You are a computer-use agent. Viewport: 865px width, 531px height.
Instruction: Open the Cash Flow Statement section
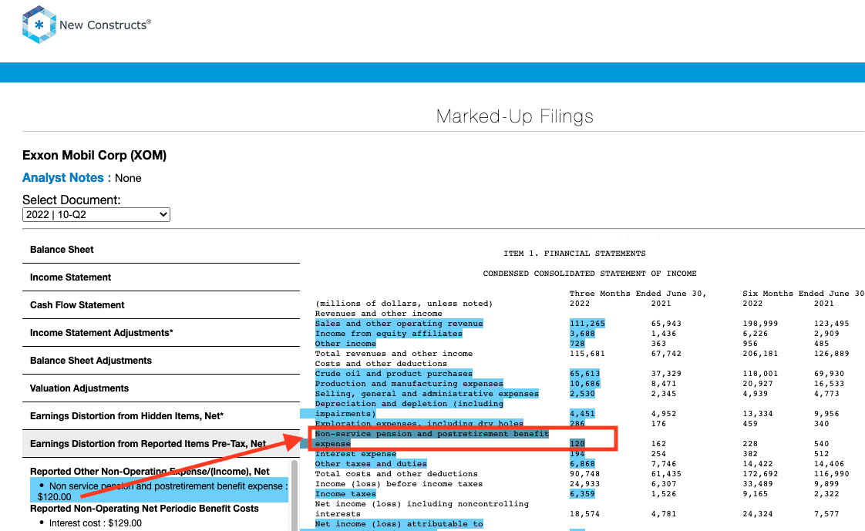(x=161, y=305)
